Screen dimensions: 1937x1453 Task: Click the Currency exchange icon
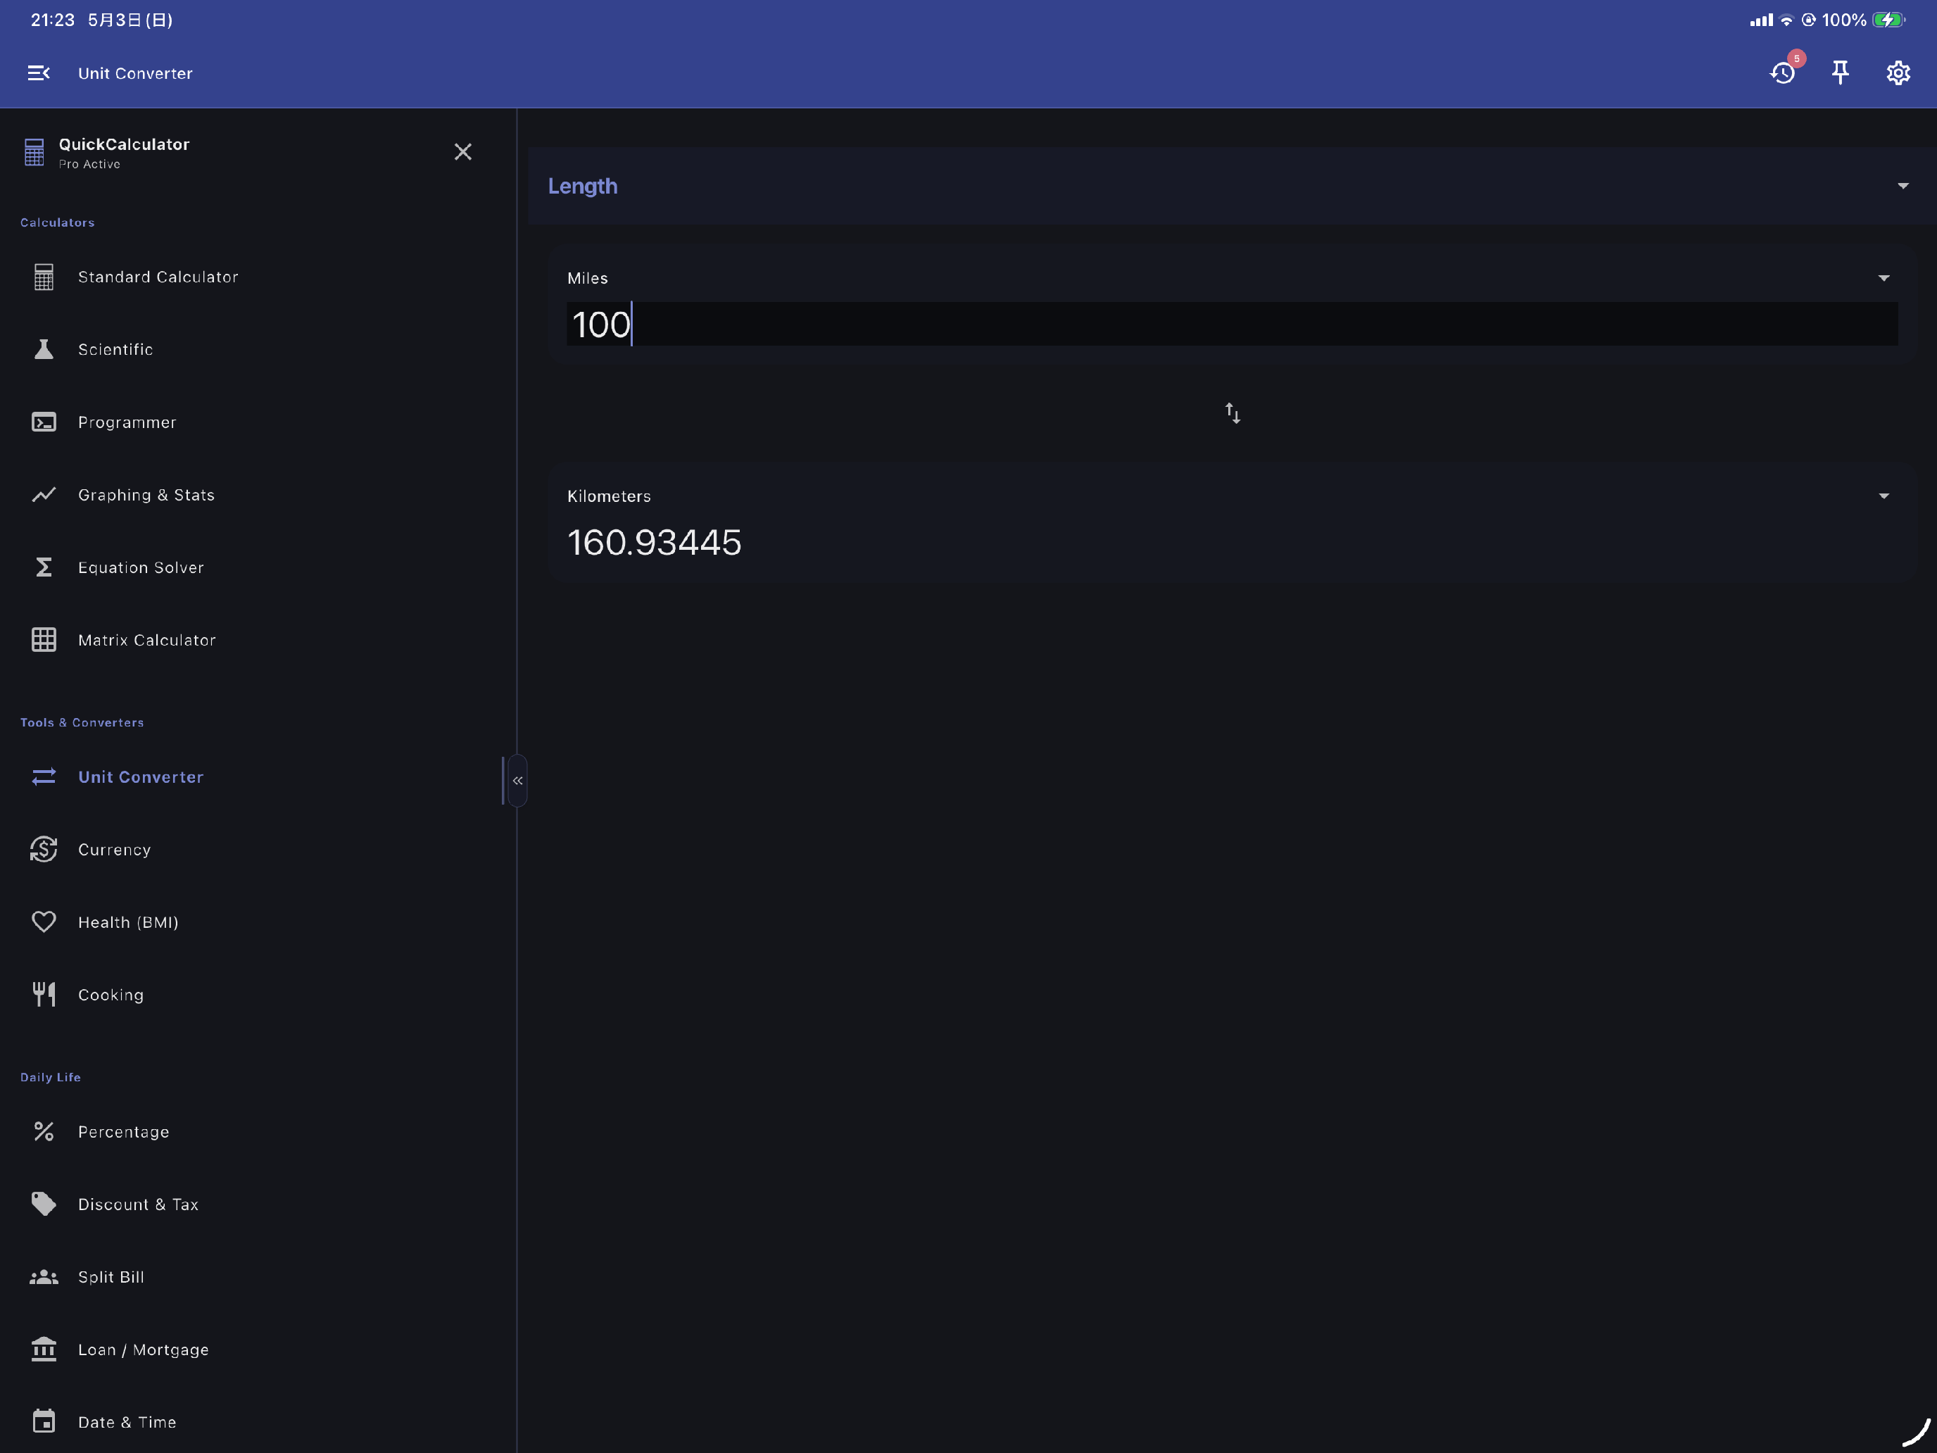point(44,850)
